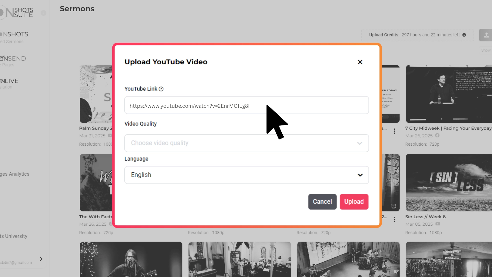Image resolution: width=492 pixels, height=277 pixels.
Task: Expand the account chevron next to email
Action: coord(41,259)
